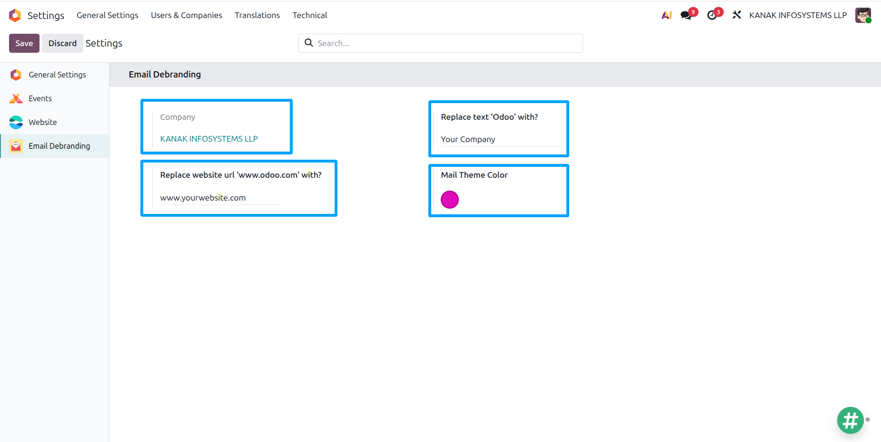881x442 pixels.
Task: Click the Mail Theme Color label
Action: pos(474,175)
